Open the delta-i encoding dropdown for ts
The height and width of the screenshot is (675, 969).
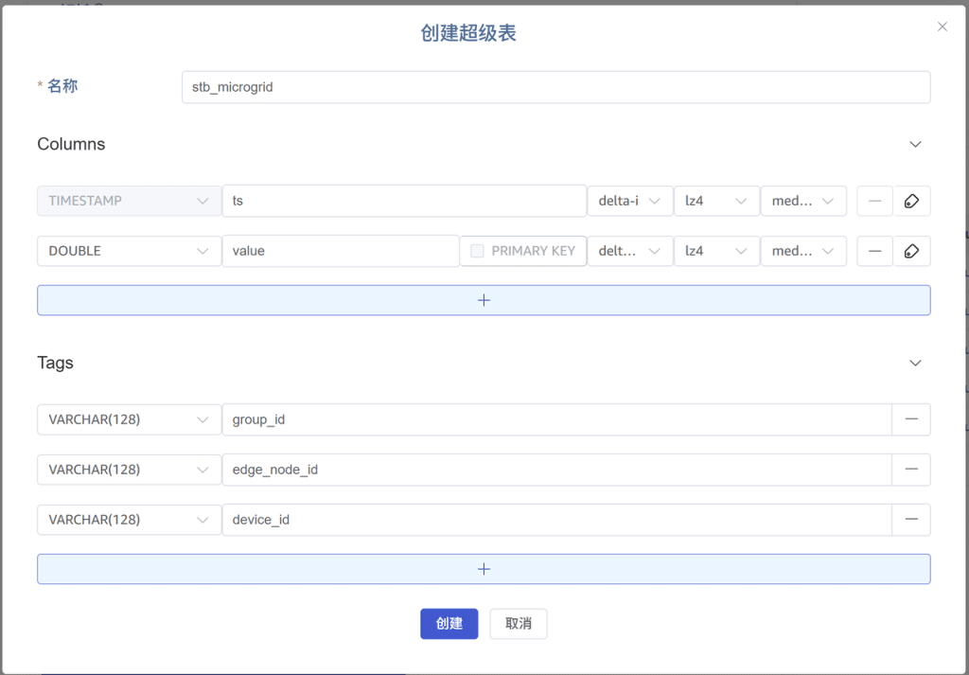[x=629, y=201]
